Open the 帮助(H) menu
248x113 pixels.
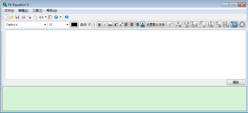[x=52, y=11]
